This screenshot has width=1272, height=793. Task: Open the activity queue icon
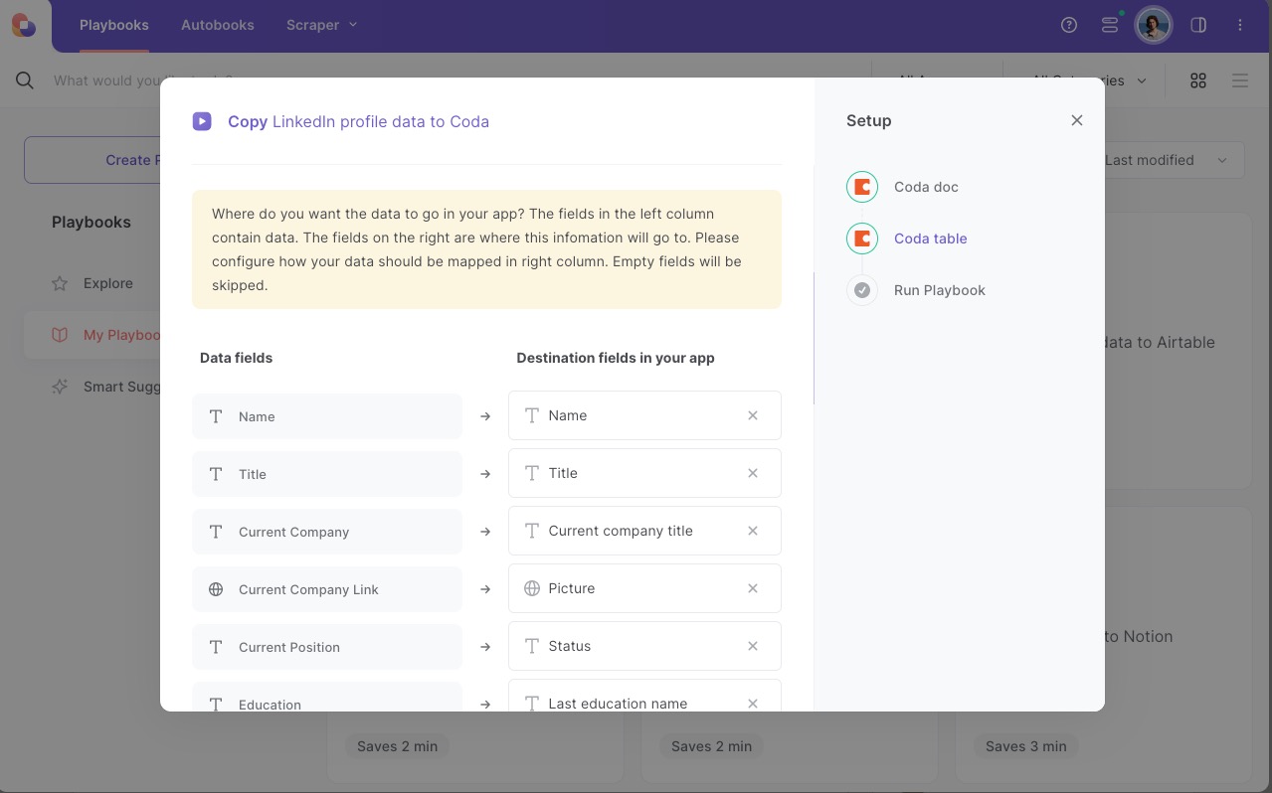tap(1111, 25)
